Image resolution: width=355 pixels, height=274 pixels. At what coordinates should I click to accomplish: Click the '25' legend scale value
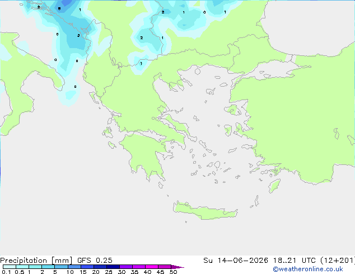click(x=109, y=272)
